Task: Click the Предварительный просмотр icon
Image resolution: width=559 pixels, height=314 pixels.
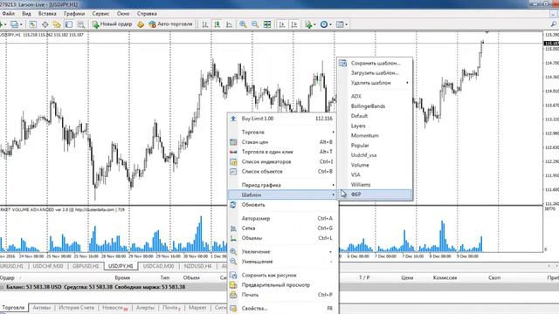Action: tap(233, 285)
